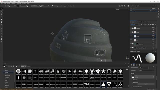Hide the second folder layer with the eye
This screenshot has width=160, height=90.
pyautogui.click(x=131, y=32)
